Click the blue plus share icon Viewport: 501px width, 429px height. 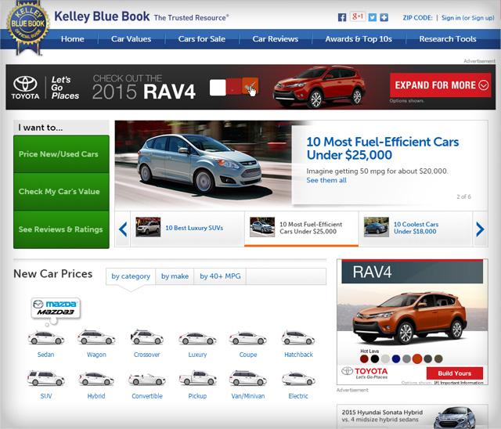tap(384, 17)
